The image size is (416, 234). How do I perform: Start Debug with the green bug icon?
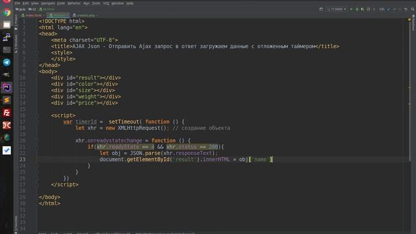[x=357, y=9]
